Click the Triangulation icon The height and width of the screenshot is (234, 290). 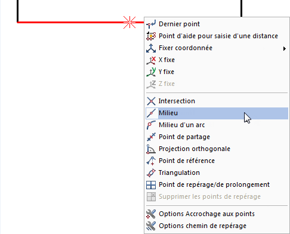(151, 173)
